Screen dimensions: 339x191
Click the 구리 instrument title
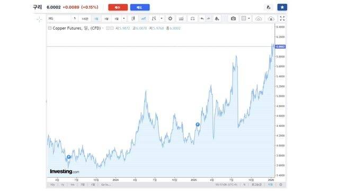[x=37, y=7]
